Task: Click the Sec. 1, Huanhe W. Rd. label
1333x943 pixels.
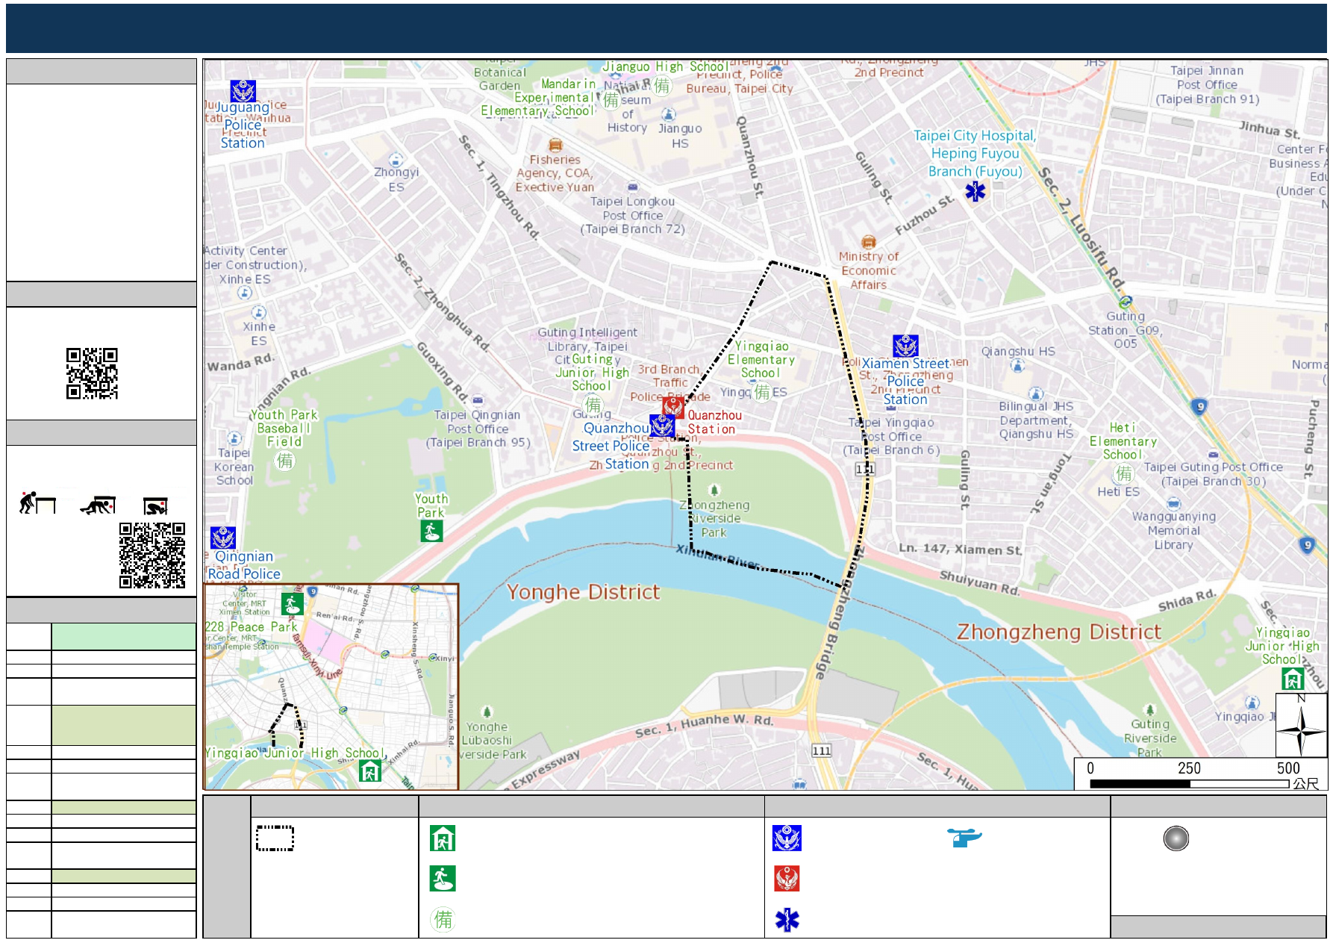Action: point(704,726)
